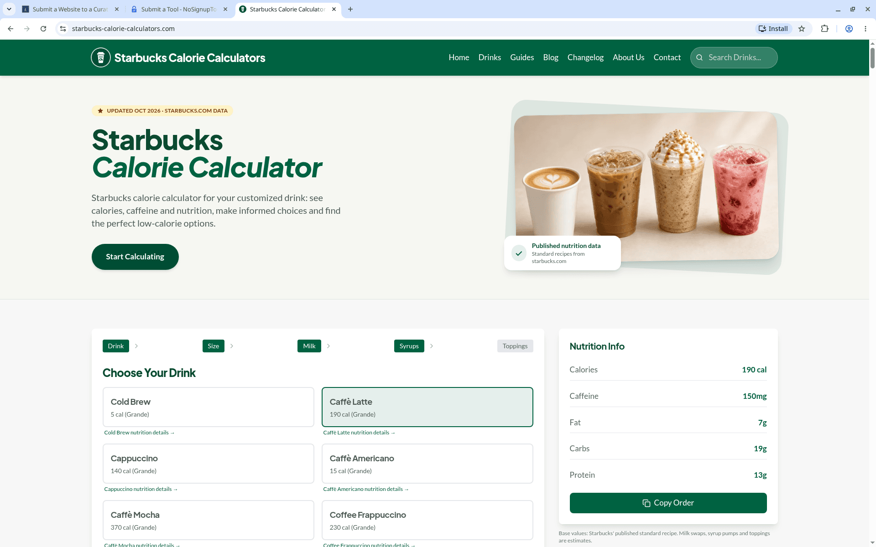
Task: Choose the Coffee Frappuccino drink card
Action: 428,520
